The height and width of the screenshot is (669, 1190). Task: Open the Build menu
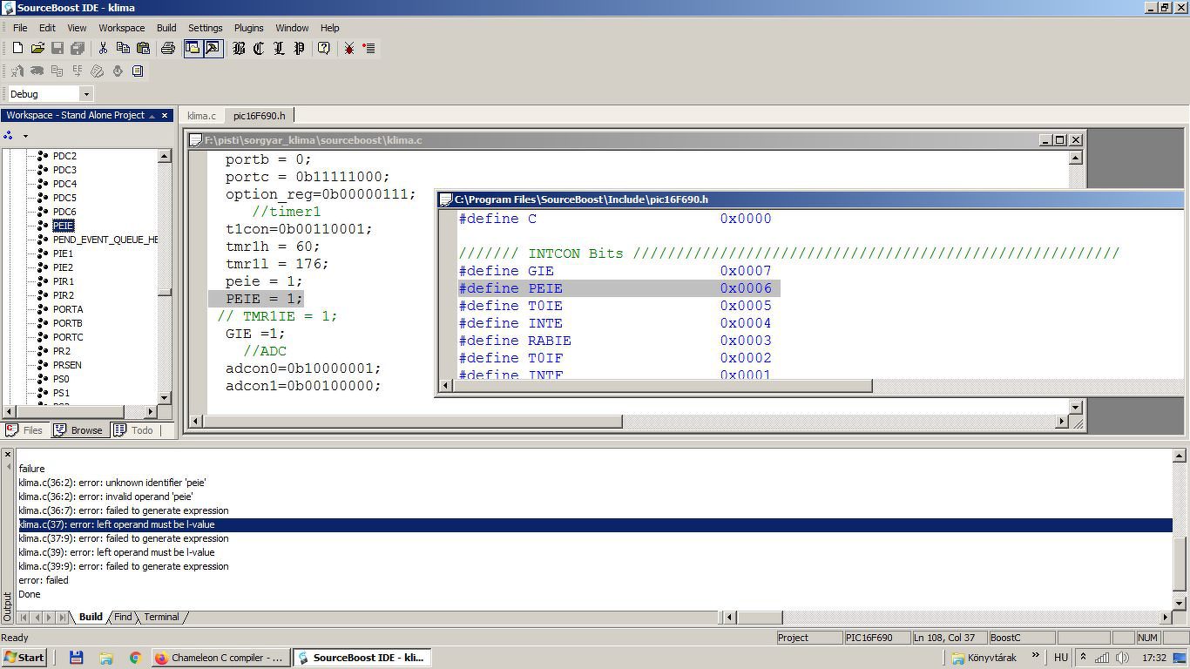click(166, 28)
